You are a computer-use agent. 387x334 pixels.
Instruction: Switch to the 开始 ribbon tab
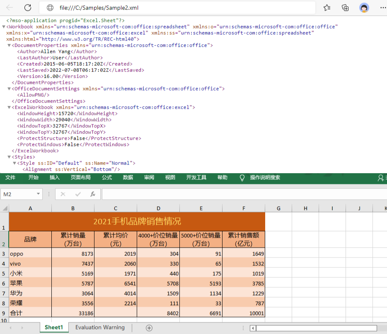33,178
